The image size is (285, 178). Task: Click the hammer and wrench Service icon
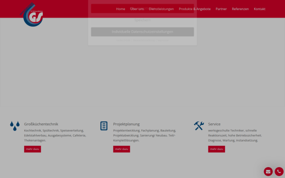(x=199, y=126)
